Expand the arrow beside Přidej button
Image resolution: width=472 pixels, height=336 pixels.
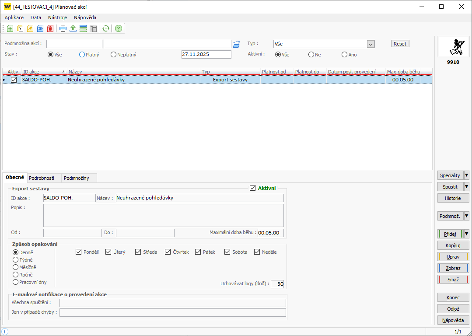coord(466,234)
